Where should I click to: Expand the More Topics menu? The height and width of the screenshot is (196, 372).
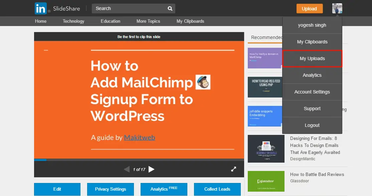pyautogui.click(x=148, y=21)
